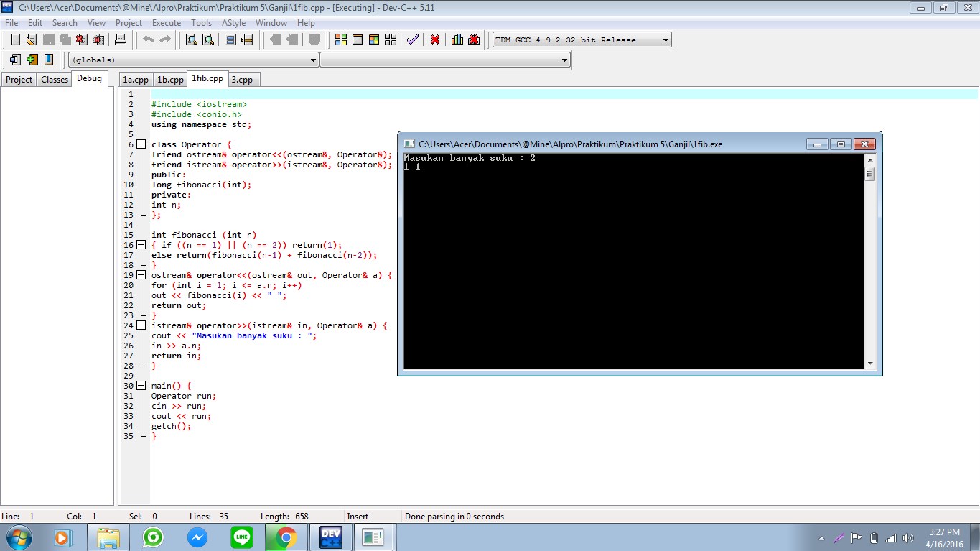
Task: Click 'Done parsing in 0 seconds' status text
Action: pos(454,517)
